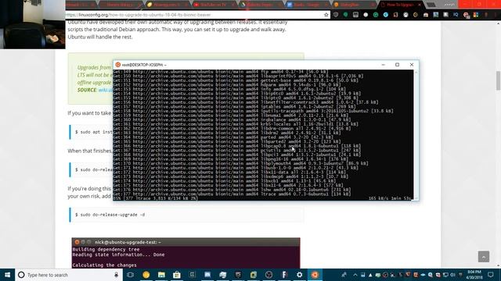501x281 pixels.
Task: Close the How To Upgrade tab
Action: coord(420,5)
